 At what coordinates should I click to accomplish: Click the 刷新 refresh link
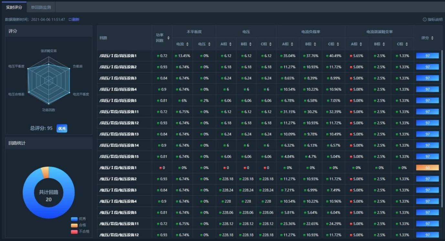[x=74, y=20]
